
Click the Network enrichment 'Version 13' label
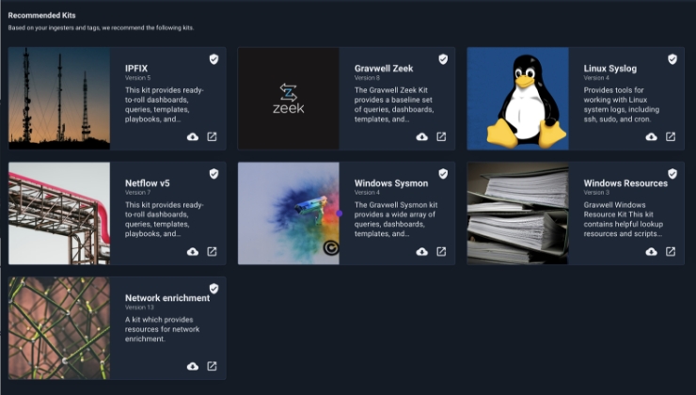point(139,308)
